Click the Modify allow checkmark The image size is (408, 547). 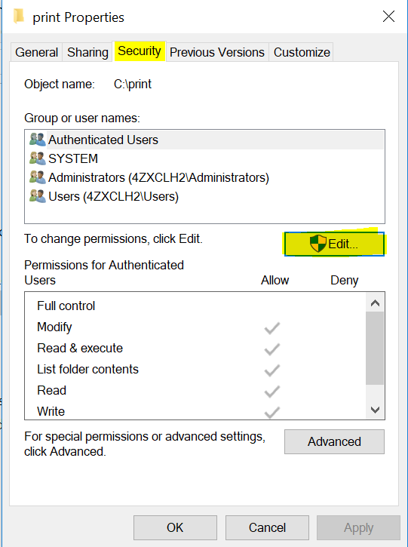pos(272,328)
